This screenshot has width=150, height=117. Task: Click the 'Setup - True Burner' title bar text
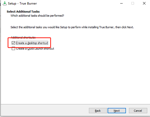point(22,3)
